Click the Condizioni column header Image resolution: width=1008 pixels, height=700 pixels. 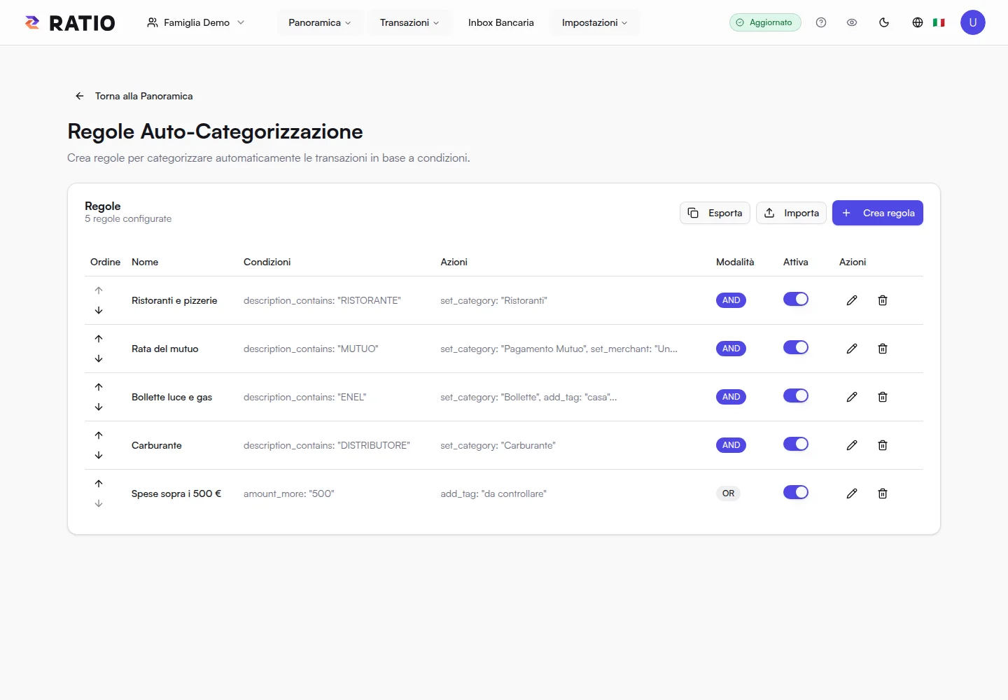click(267, 262)
